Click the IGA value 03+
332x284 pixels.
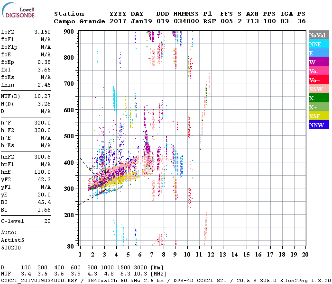pos(286,21)
